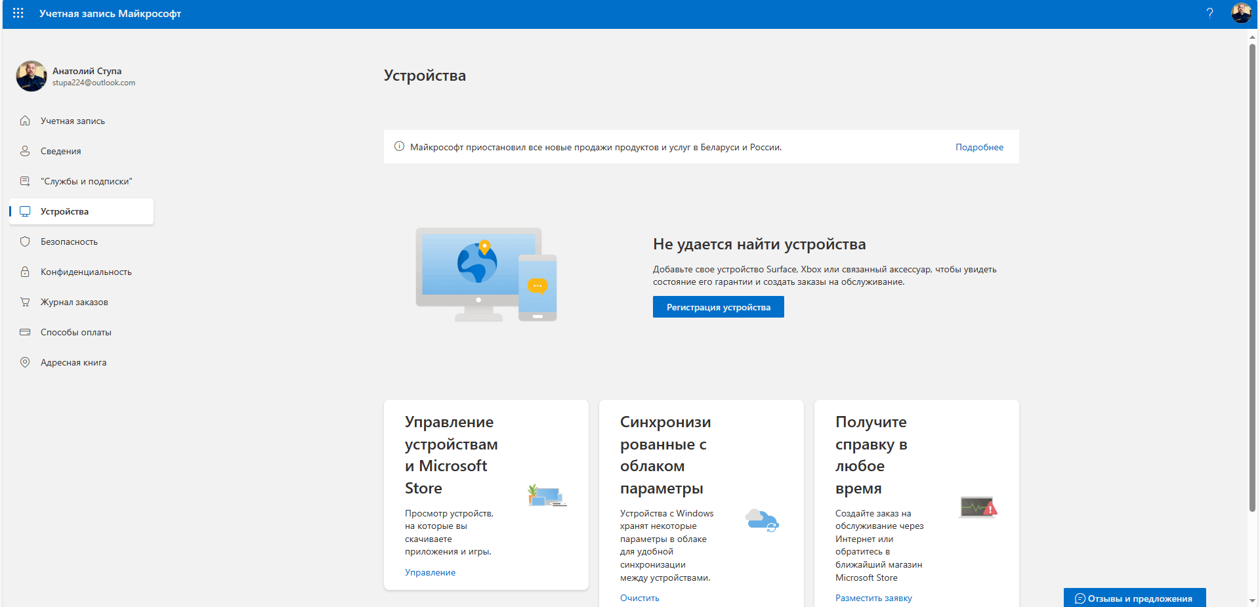The width and height of the screenshot is (1260, 607).
Task: Click the Управление link
Action: [x=430, y=572]
